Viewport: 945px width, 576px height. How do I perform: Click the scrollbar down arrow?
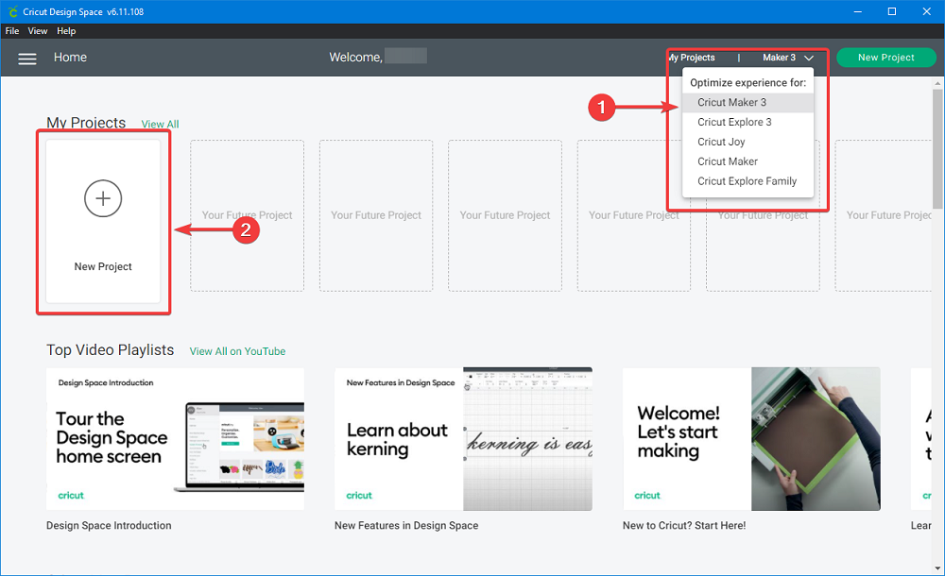pyautogui.click(x=937, y=568)
